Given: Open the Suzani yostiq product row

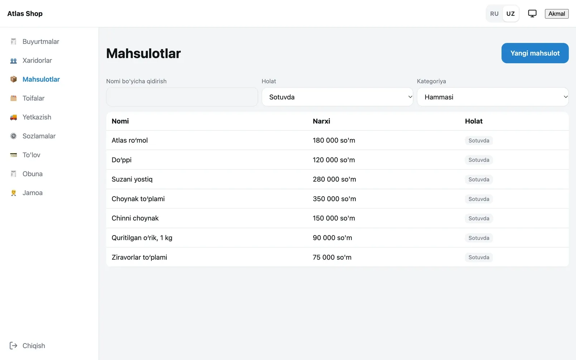Looking at the screenshot, I should [337, 179].
